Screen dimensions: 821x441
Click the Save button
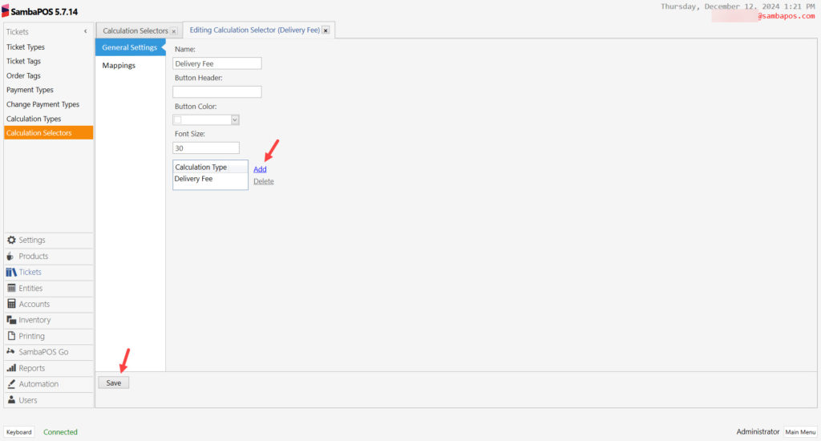click(114, 382)
